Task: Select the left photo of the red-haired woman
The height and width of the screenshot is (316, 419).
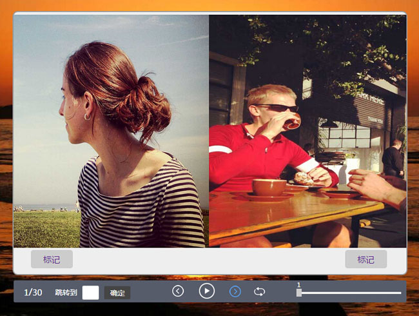Action: pos(111,131)
